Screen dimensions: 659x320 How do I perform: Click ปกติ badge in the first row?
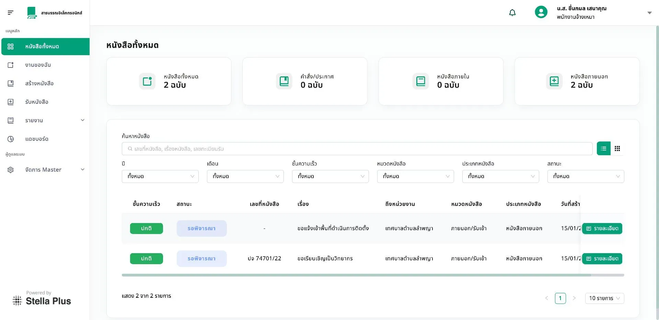point(147,229)
